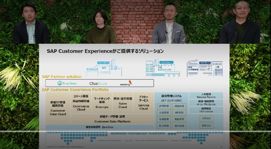Select the Customer Data Platform bar
Screen dimensions: 271x149
tap(112, 119)
